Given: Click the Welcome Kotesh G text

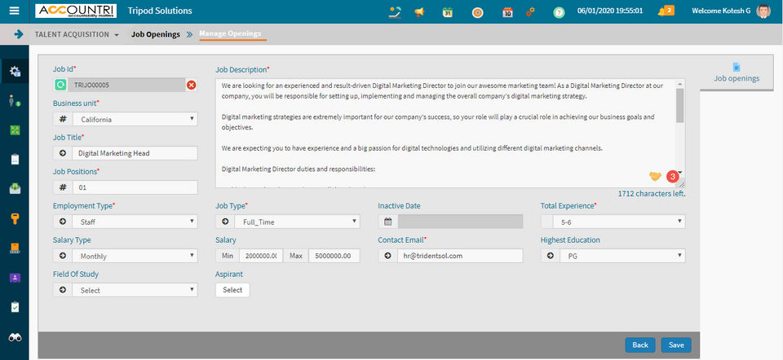Looking at the screenshot, I should 720,11.
